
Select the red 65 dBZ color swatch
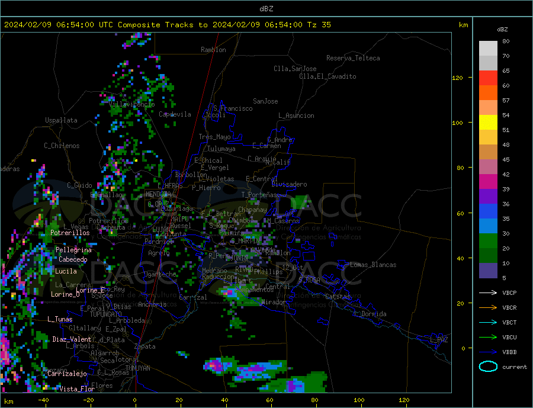pyautogui.click(x=488, y=78)
